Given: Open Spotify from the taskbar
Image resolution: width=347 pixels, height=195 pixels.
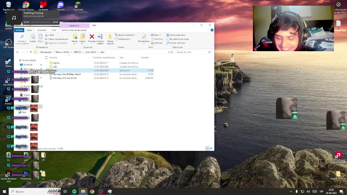Looking at the screenshot, I should pyautogui.click(x=74, y=191).
